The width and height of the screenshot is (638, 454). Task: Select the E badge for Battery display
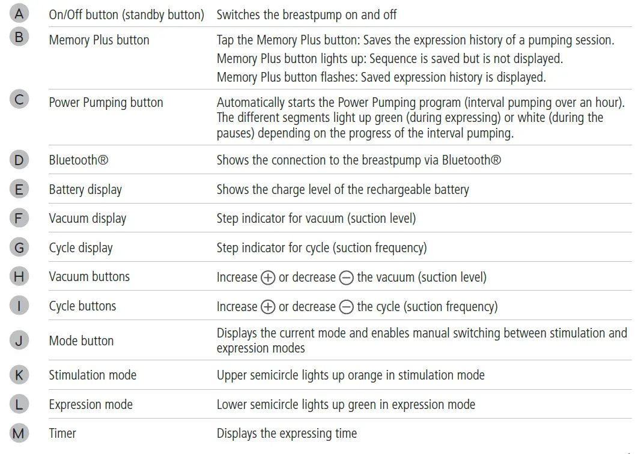tap(19, 189)
